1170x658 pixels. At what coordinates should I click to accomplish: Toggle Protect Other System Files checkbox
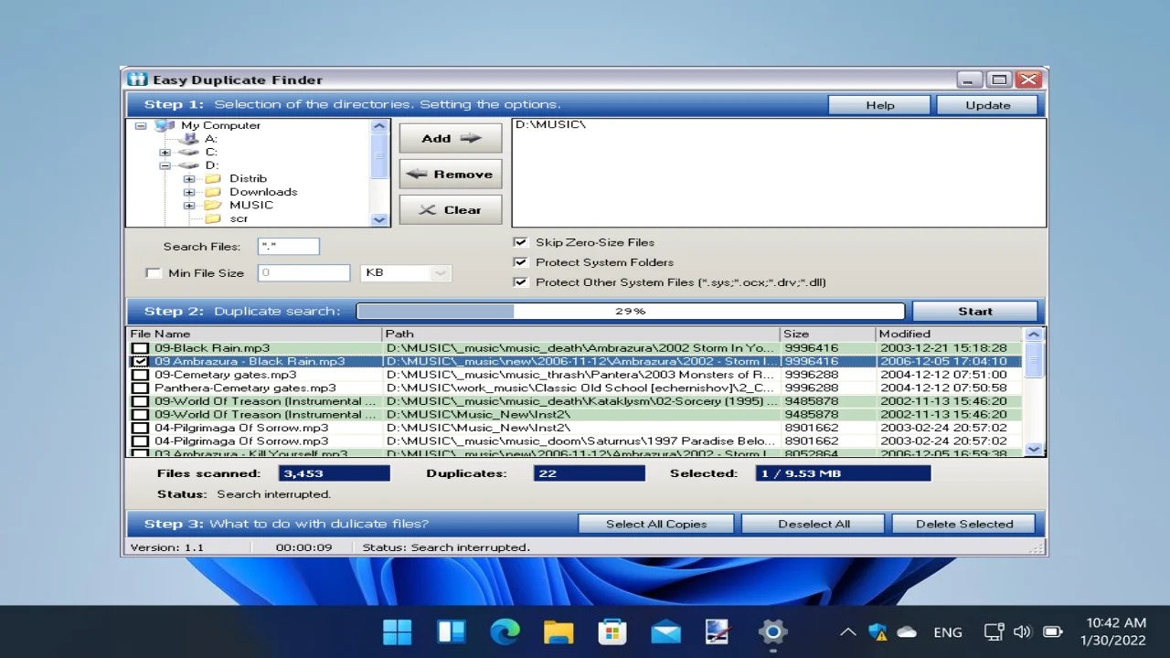coord(521,282)
